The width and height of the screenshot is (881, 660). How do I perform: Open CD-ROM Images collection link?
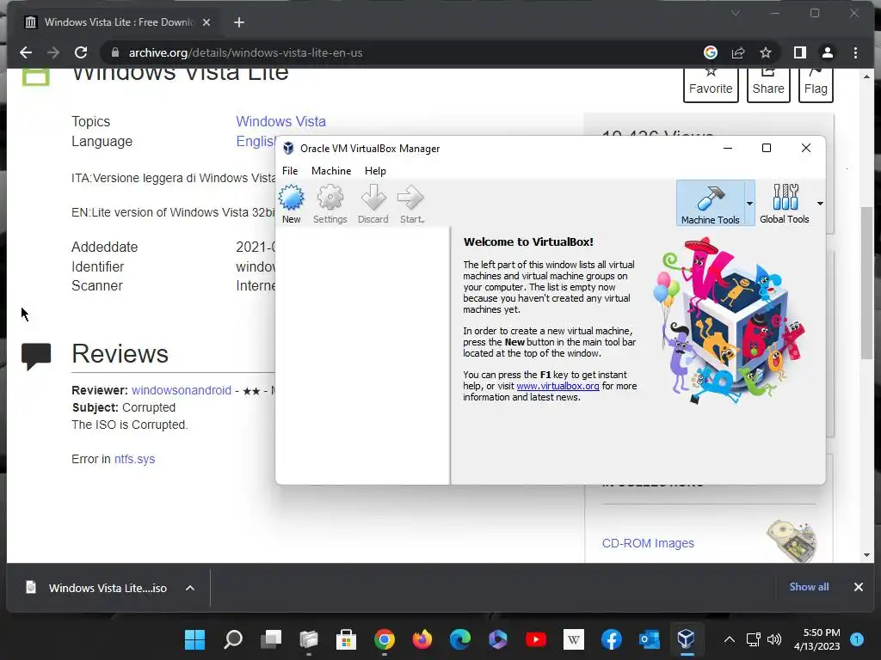(648, 543)
